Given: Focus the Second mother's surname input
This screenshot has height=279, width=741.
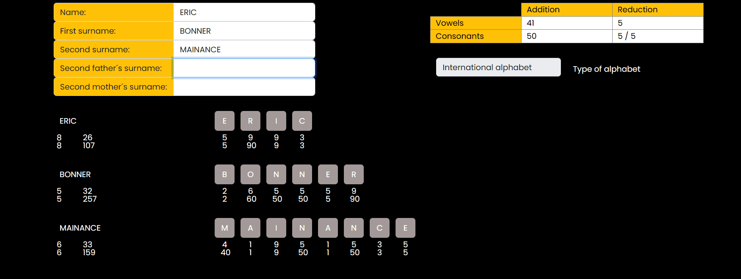Looking at the screenshot, I should tap(244, 87).
